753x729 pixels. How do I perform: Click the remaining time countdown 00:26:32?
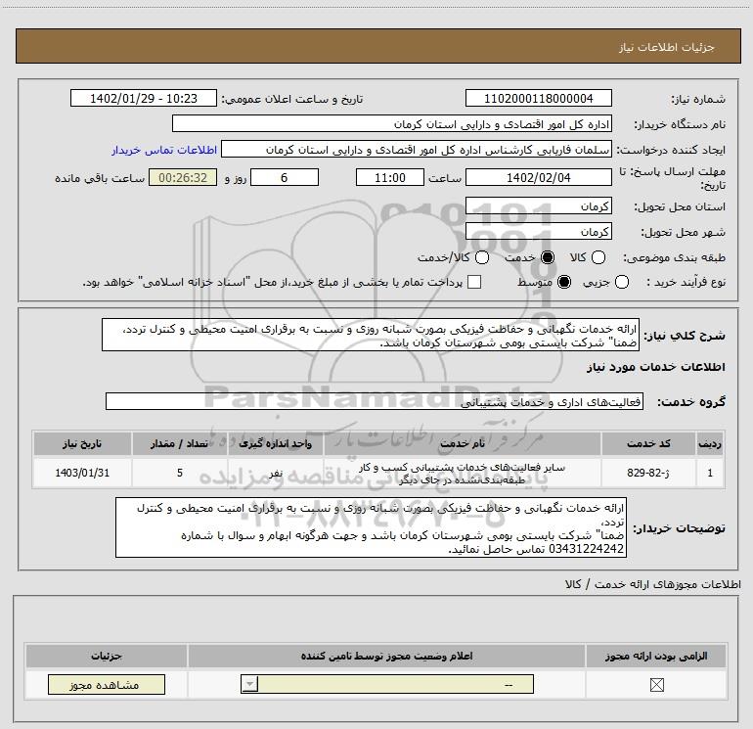[x=183, y=177]
